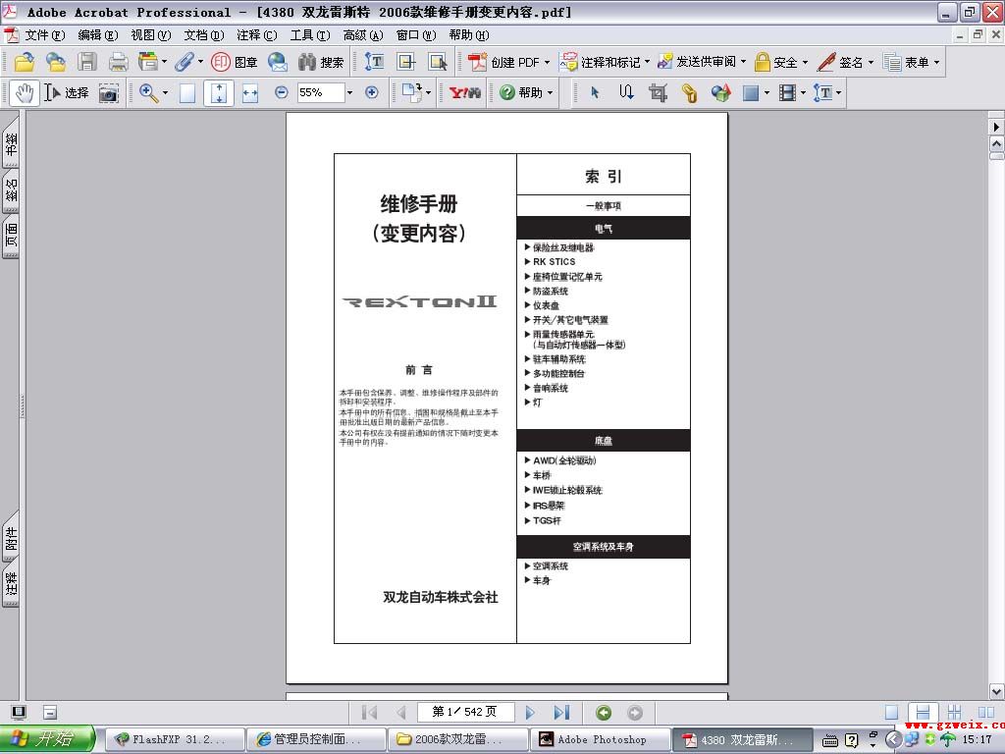Go to next page
The width and height of the screenshot is (1005, 754).
pyautogui.click(x=530, y=713)
